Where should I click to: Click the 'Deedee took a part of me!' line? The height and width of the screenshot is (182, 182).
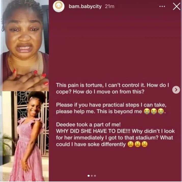(88, 124)
